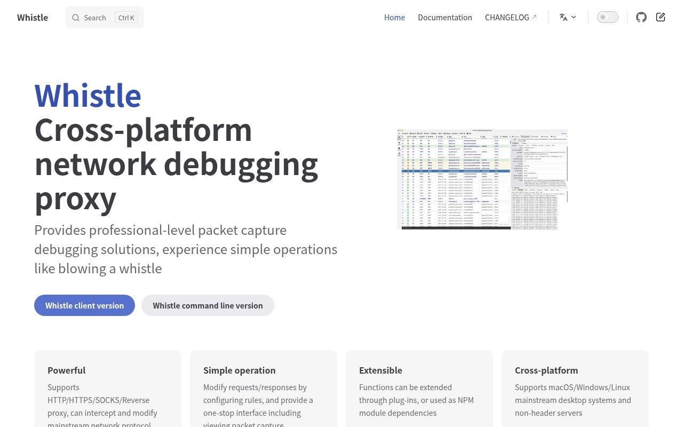Toggle the dark/light appearance switch
Image resolution: width=683 pixels, height=427 pixels.
coord(608,17)
